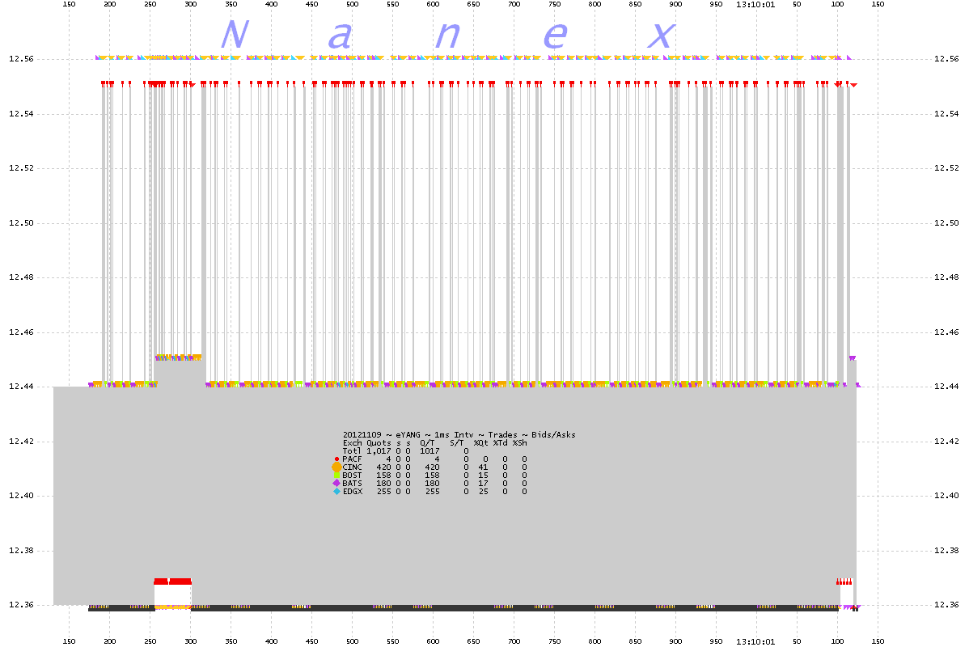The width and height of the screenshot is (969, 647).
Task: Click the cyan EDGX legend diamond
Action: (x=336, y=491)
